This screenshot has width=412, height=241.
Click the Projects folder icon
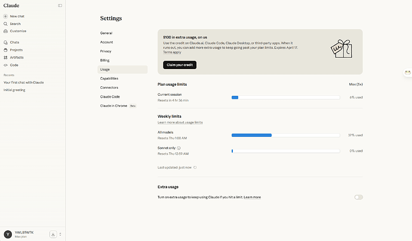pyautogui.click(x=5, y=50)
